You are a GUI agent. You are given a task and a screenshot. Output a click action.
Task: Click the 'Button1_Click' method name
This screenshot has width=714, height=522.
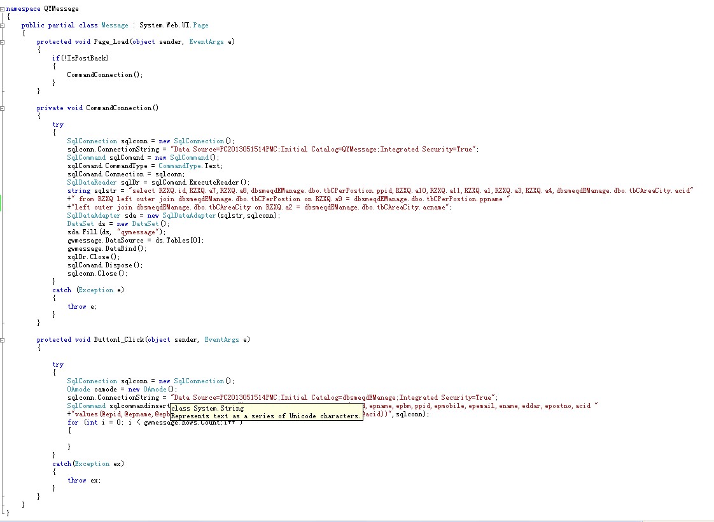tap(119, 340)
